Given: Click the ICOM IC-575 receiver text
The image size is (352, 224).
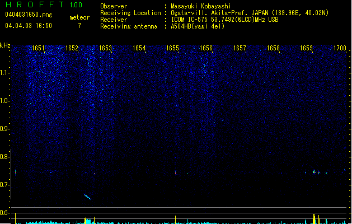Looking at the screenshot, I should coord(224,20).
